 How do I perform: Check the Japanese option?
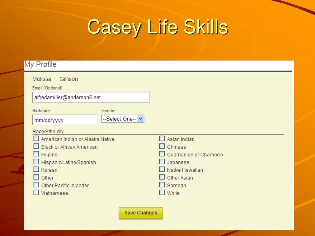point(162,162)
